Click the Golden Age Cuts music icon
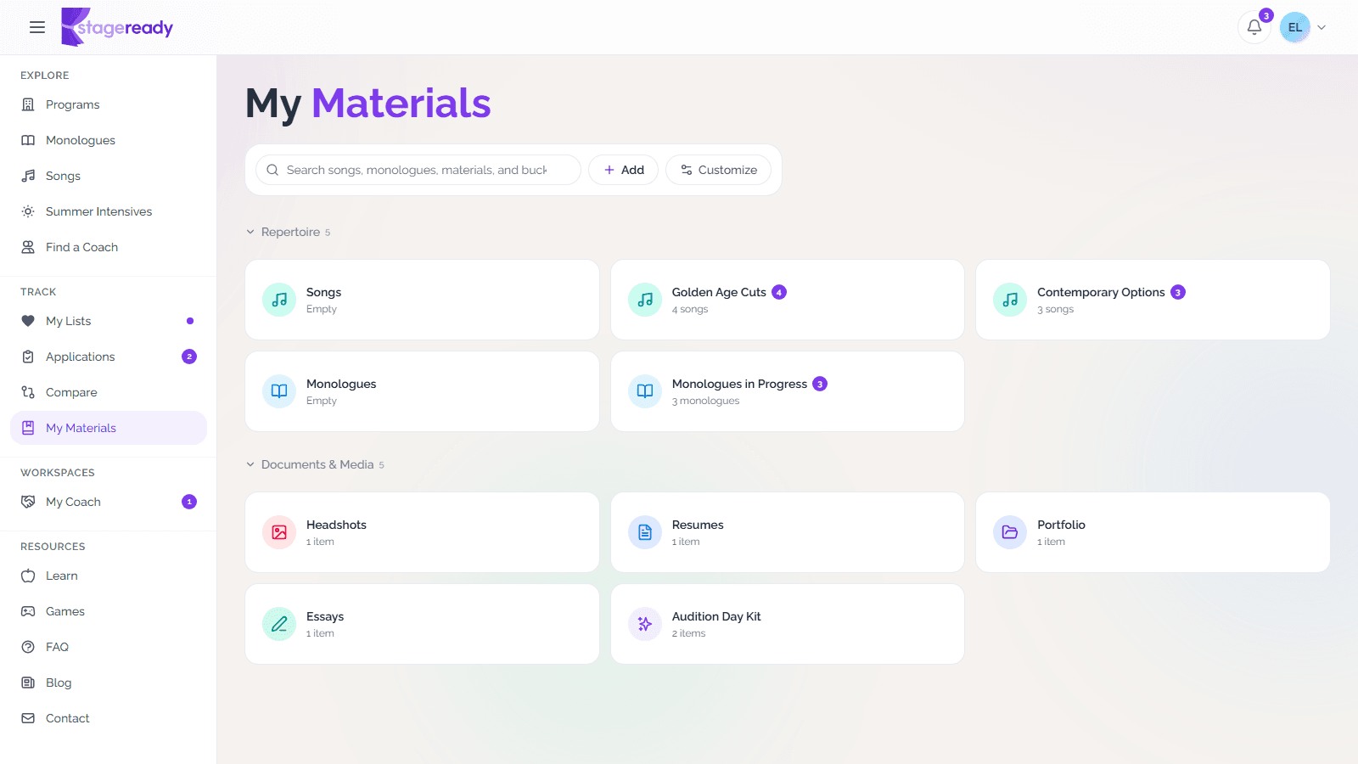 pyautogui.click(x=645, y=300)
